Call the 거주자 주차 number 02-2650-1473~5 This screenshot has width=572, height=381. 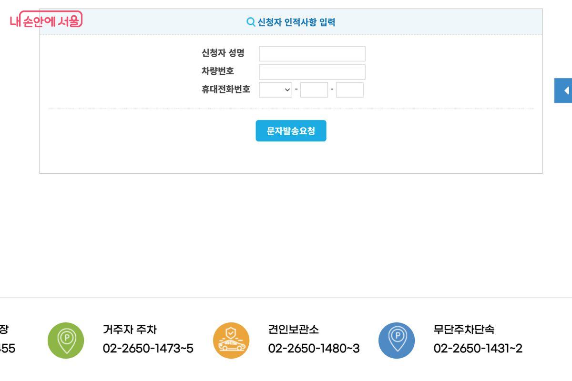pyautogui.click(x=148, y=349)
